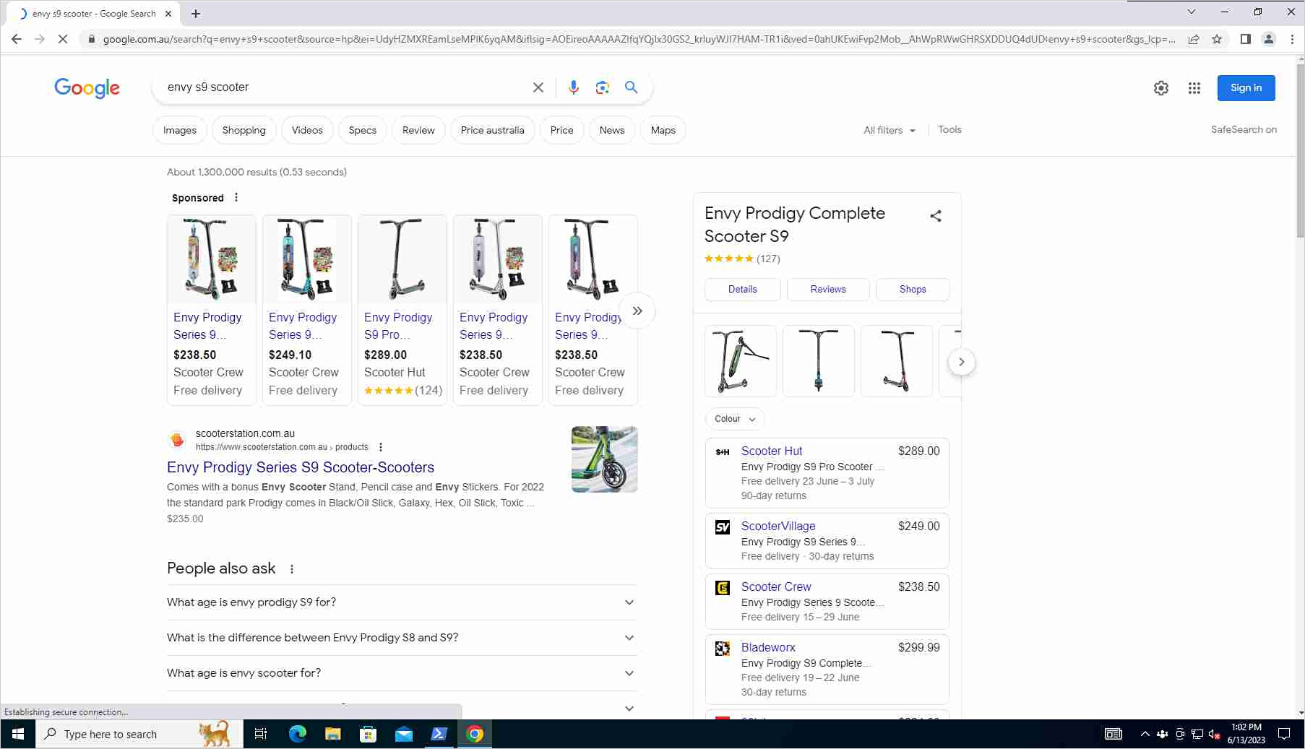The image size is (1305, 749).
Task: Show hidden system tray icons
Action: pos(1145,734)
